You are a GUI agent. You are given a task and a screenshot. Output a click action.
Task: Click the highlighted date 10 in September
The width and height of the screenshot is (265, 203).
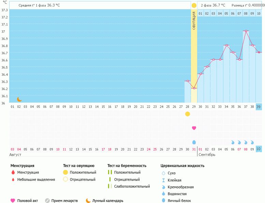pos(259,149)
